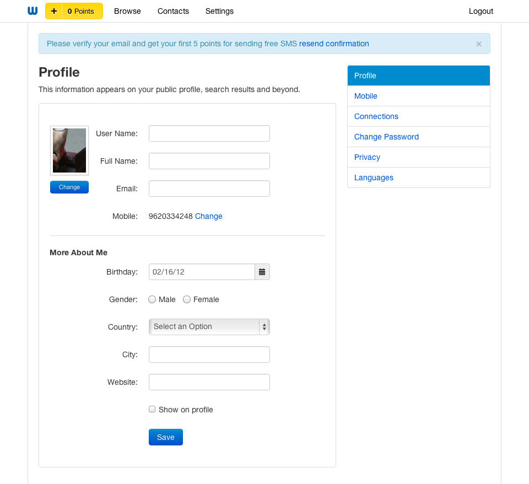Click the profile picture thumbnail

tap(69, 150)
